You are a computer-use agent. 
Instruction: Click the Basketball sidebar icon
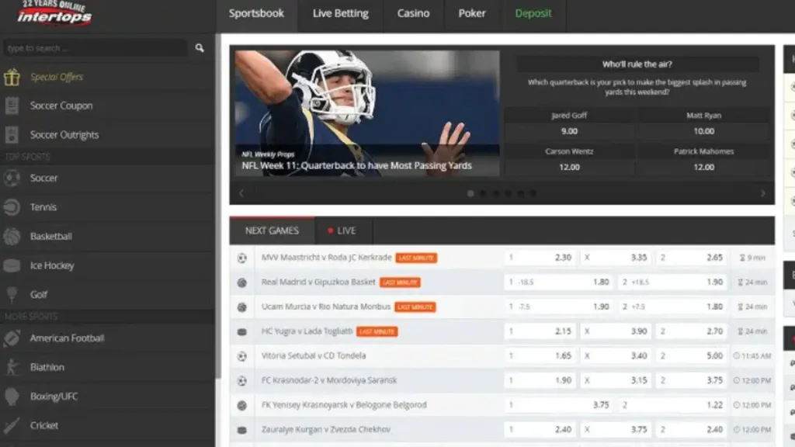(x=12, y=236)
